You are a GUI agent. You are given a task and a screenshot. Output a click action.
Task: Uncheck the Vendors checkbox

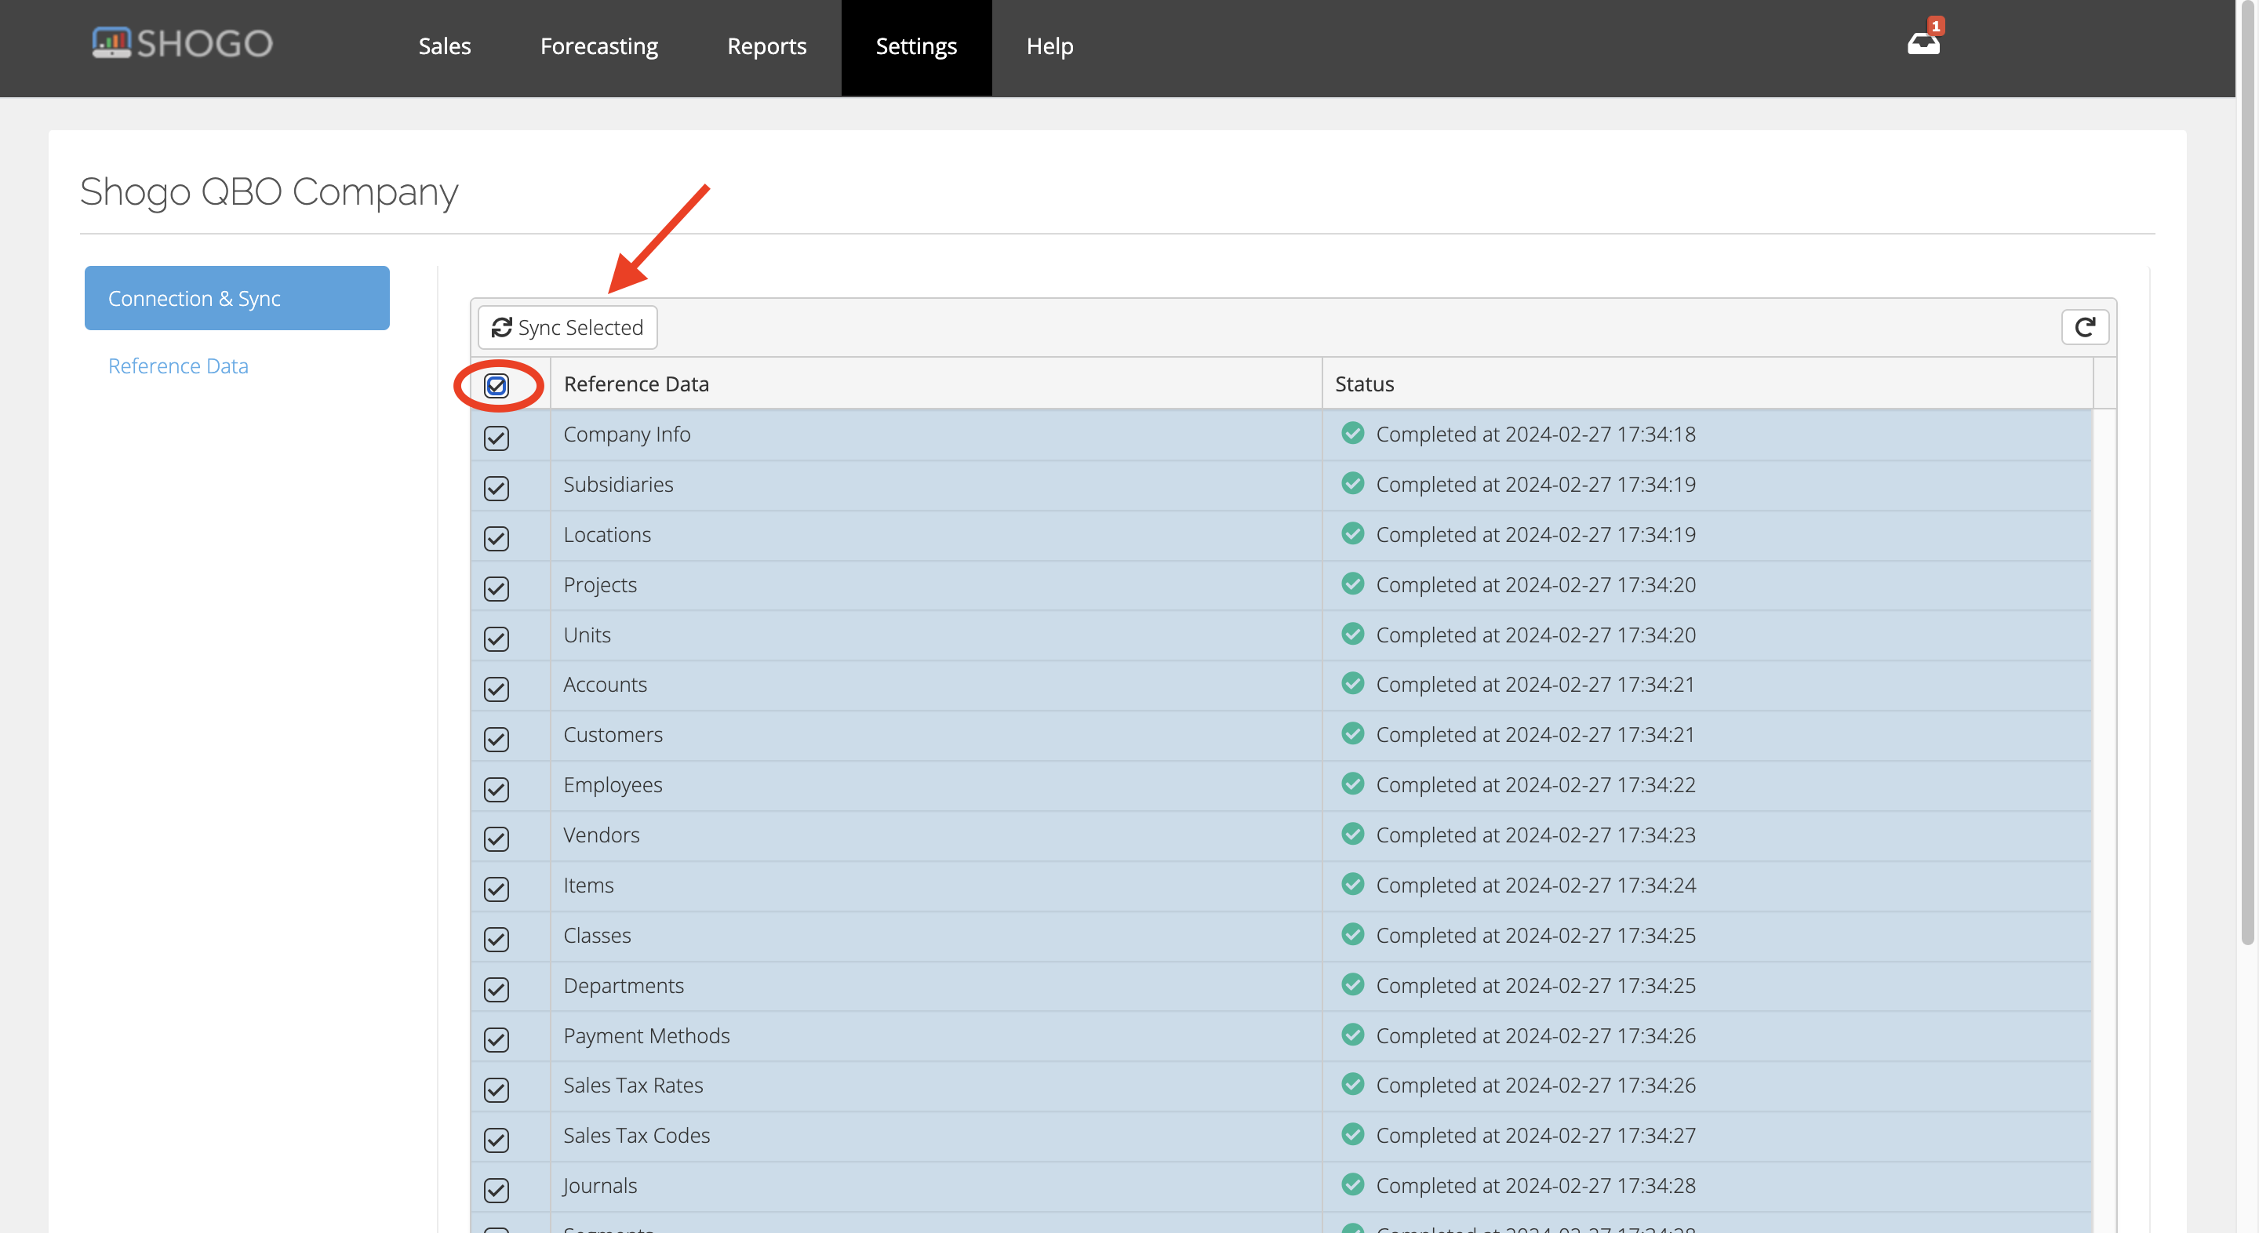(497, 838)
